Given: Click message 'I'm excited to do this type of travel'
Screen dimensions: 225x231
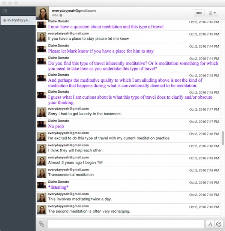Looking at the screenshot, I should [x=109, y=138].
